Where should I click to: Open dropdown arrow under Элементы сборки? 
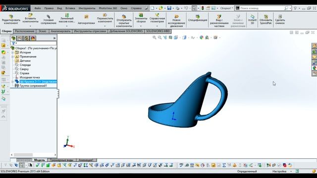pos(141,26)
